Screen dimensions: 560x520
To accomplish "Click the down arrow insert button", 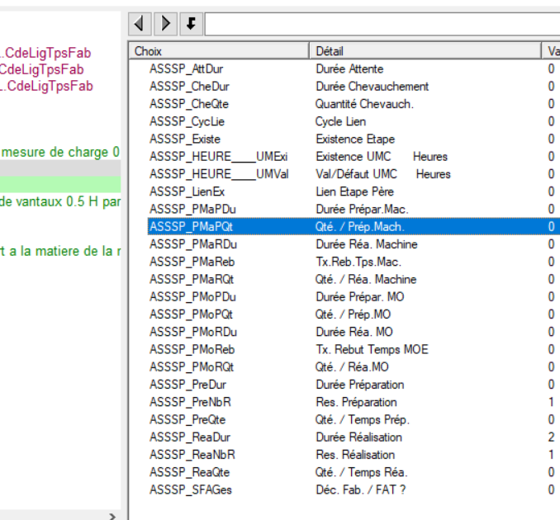I will click(190, 23).
